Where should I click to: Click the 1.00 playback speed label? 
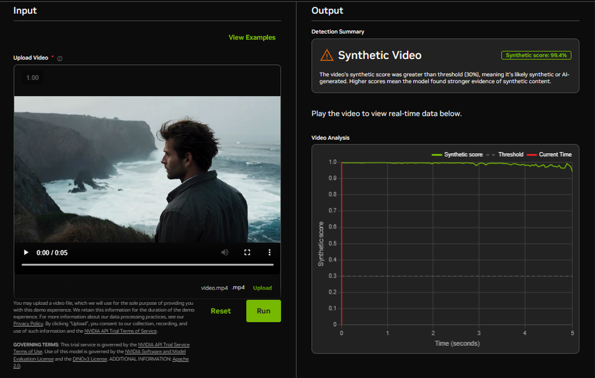coord(32,78)
